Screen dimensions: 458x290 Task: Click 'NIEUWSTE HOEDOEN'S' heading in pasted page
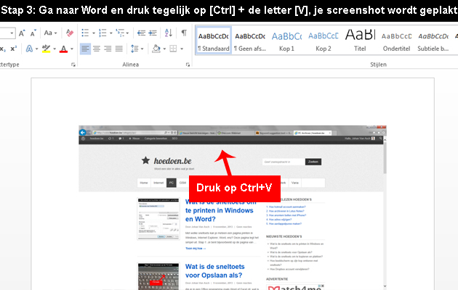(284, 237)
